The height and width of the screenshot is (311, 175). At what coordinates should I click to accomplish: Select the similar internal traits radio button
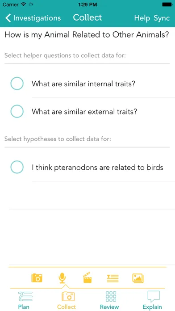17,84
